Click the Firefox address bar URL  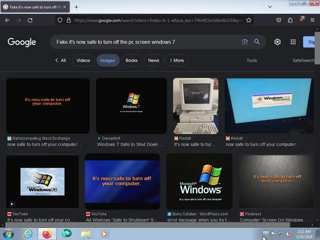click(158, 20)
